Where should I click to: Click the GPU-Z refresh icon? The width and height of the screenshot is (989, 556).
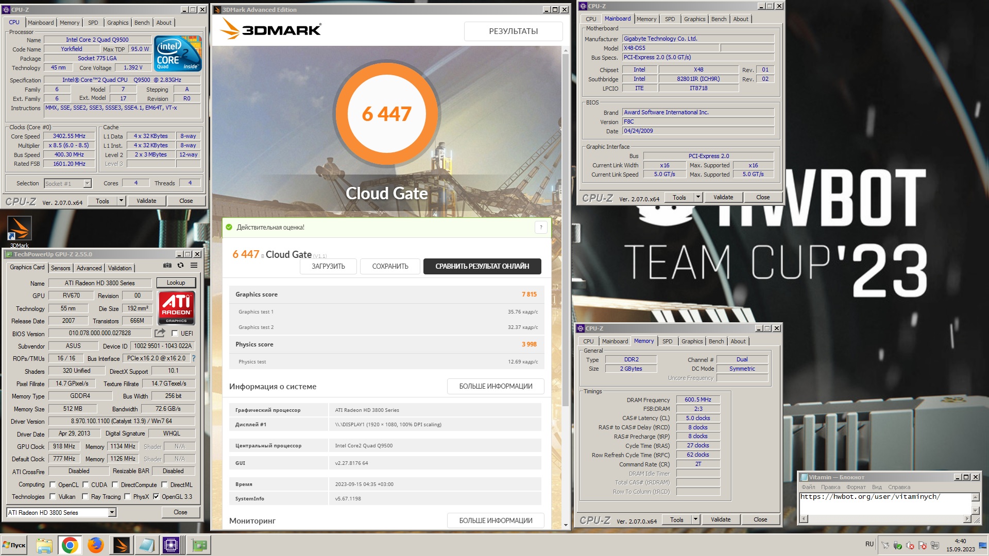[x=180, y=266]
